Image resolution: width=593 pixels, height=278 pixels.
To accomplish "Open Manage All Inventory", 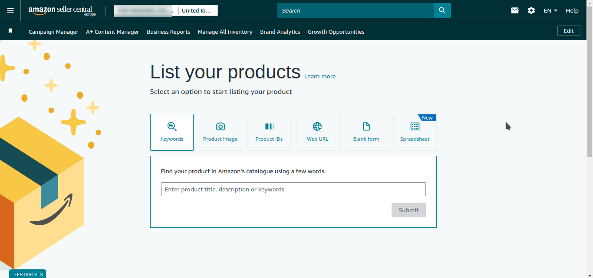I will (225, 32).
